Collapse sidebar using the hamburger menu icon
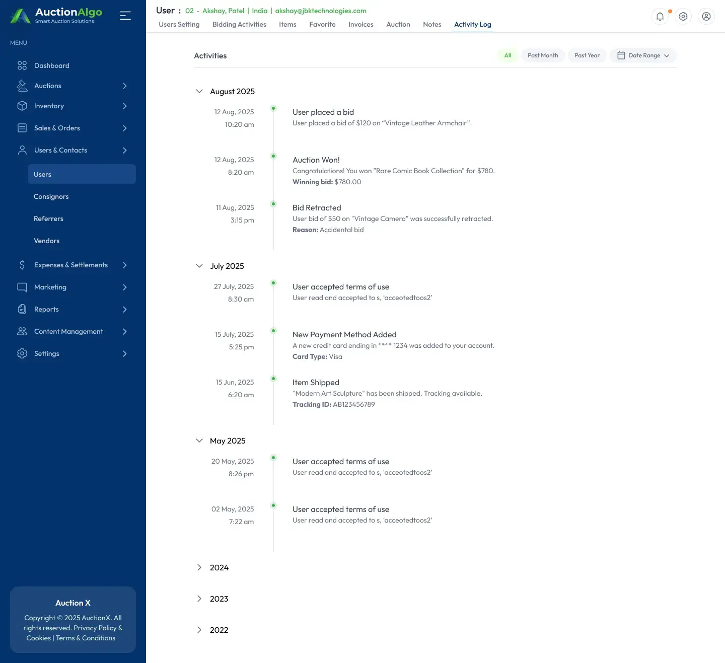Viewport: 725px width, 663px height. coord(125,16)
